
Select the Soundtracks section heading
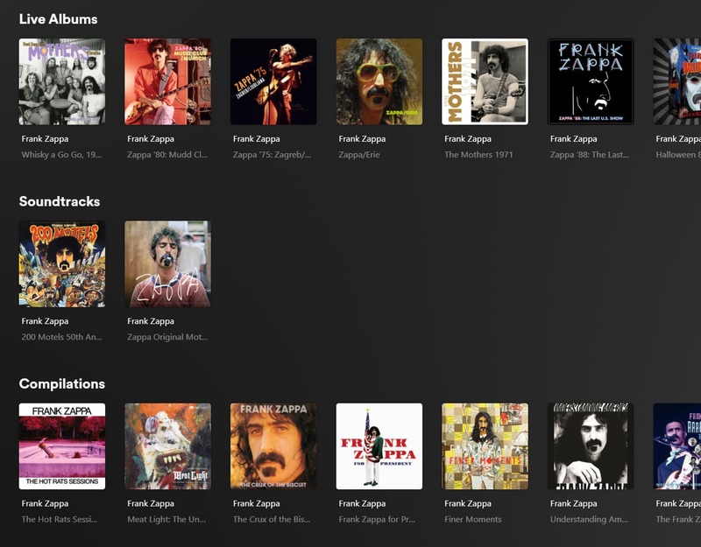60,201
